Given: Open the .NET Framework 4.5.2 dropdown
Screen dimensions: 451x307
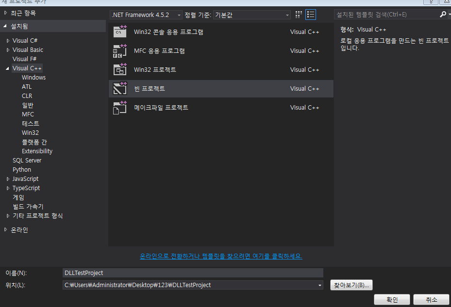Looking at the screenshot, I should pyautogui.click(x=146, y=15).
